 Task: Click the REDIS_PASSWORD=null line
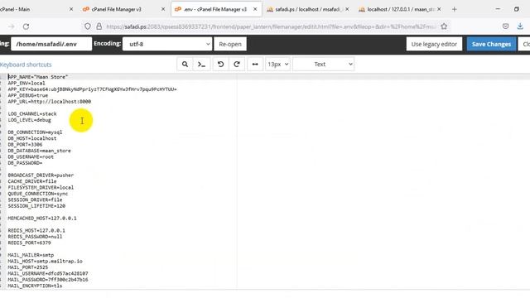pos(35,237)
